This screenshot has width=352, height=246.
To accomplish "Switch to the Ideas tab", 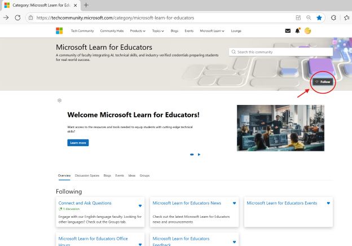I will click(132, 175).
